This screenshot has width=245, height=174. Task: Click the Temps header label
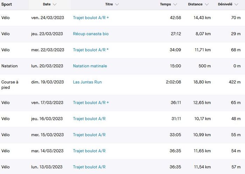pos(166,5)
